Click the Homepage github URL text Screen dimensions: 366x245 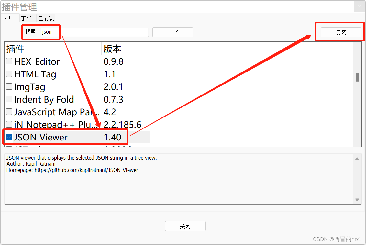[86, 170]
